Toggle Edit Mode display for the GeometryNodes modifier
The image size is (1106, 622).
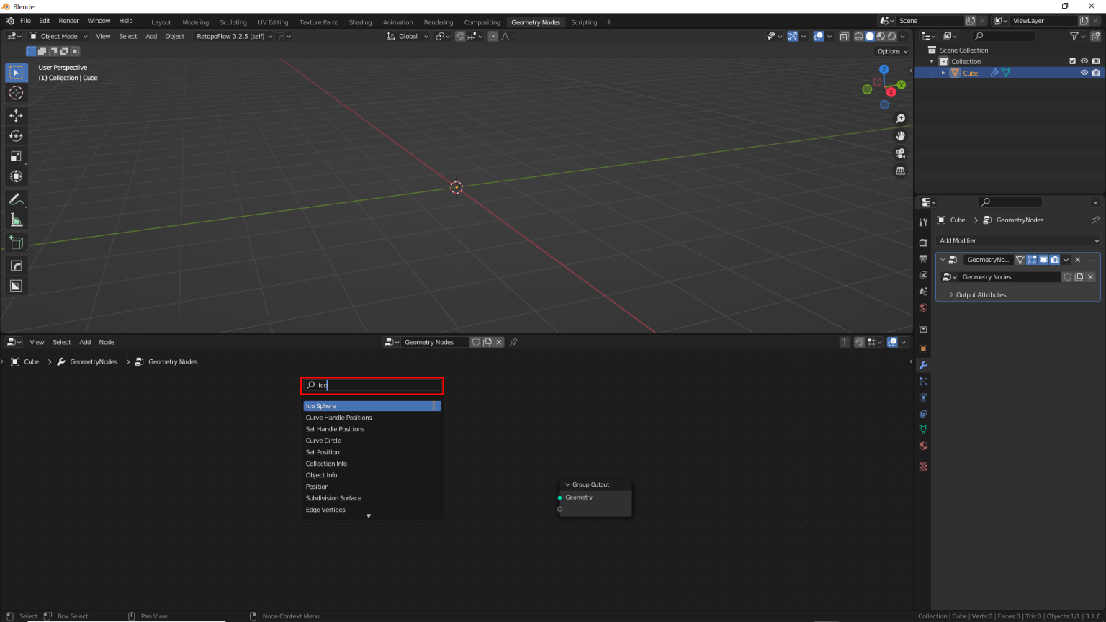point(1032,260)
